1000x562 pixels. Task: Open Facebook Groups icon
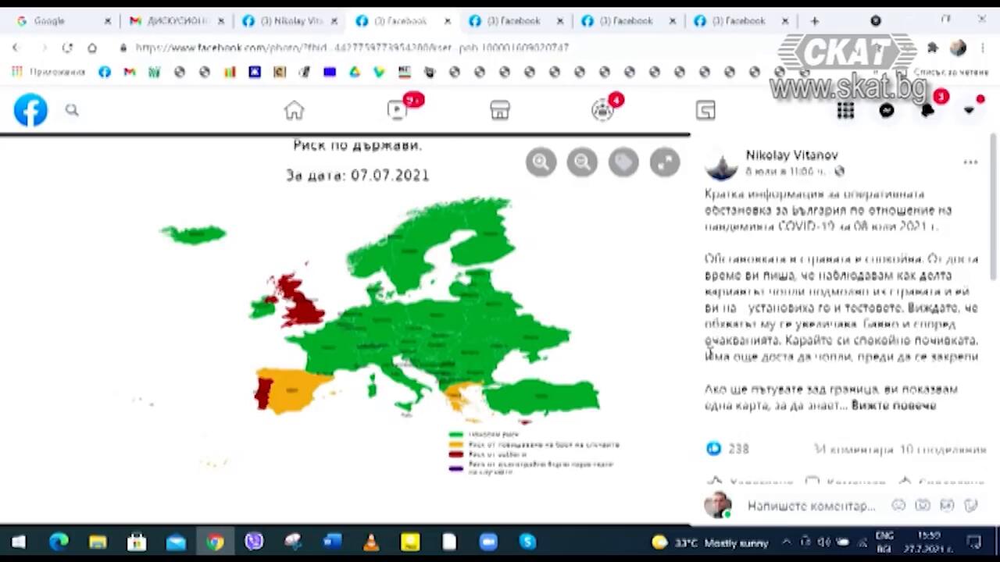(x=602, y=110)
